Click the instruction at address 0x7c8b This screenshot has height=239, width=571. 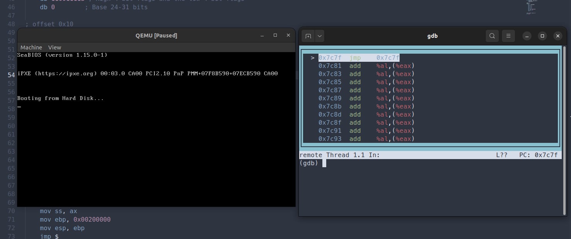[x=366, y=107]
